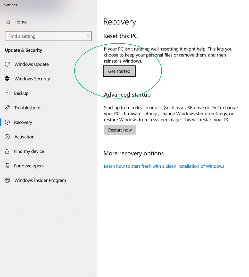Open the Windows Update page

[31, 64]
